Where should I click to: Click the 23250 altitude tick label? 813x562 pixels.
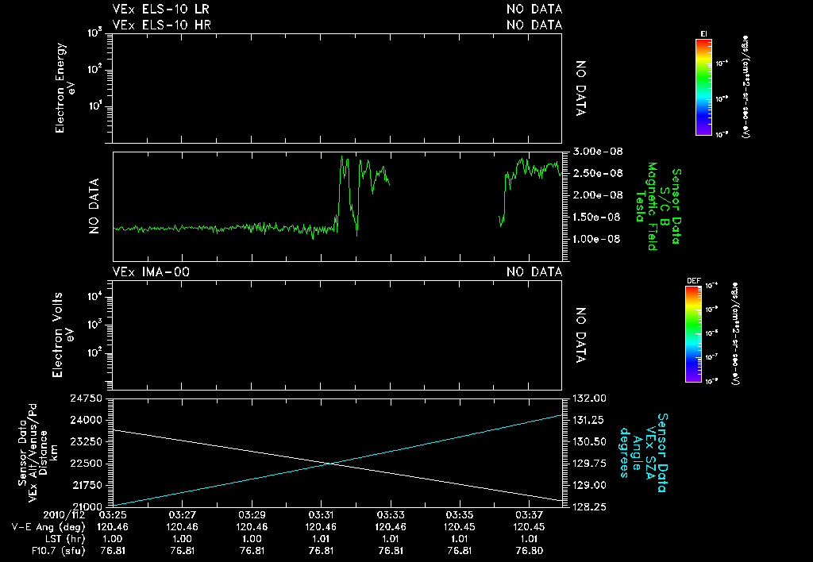point(86,441)
